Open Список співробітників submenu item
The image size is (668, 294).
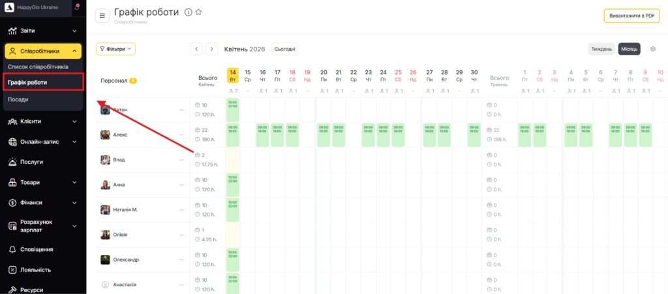(x=38, y=67)
